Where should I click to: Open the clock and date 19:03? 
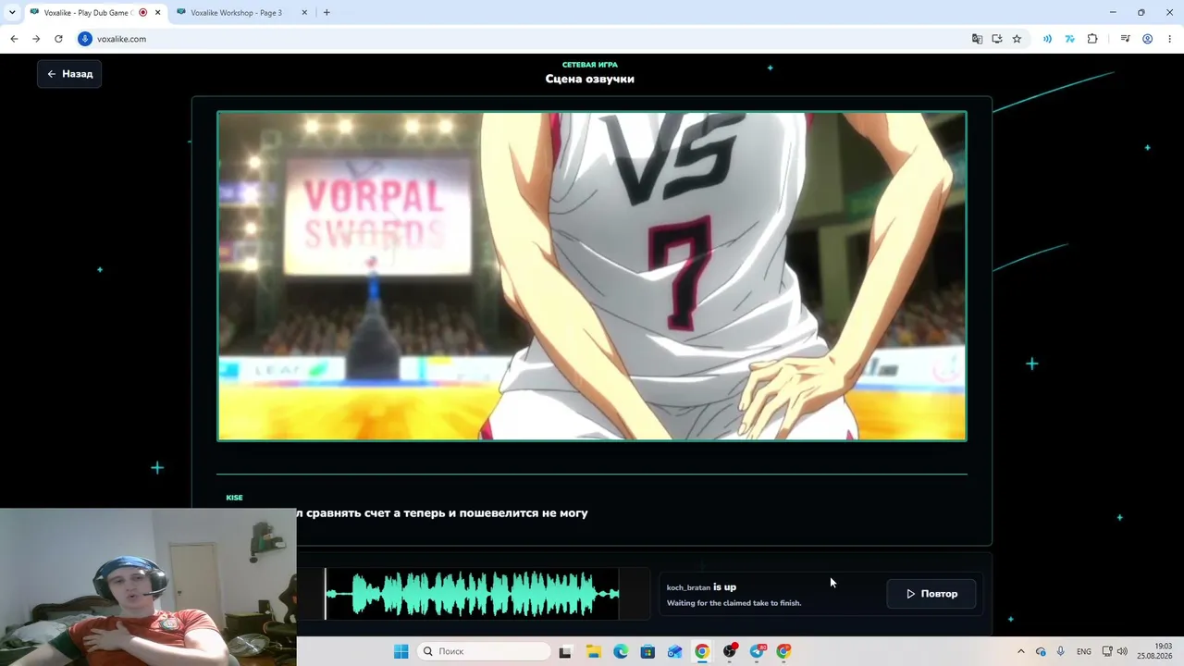1154,651
